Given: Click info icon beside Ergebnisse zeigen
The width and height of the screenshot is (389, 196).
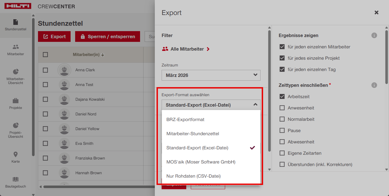Looking at the screenshot, I should 374,35.
